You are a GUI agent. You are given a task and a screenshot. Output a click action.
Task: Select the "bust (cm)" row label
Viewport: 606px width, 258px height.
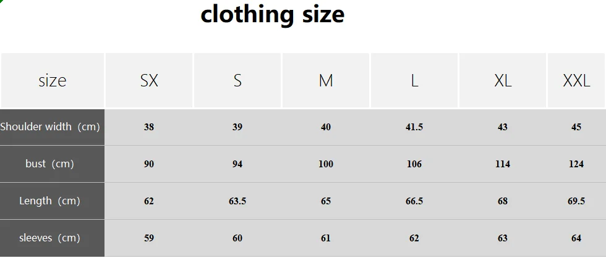coord(50,164)
